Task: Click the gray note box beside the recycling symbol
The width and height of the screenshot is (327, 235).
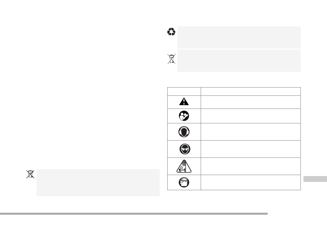Action: coord(239,37)
